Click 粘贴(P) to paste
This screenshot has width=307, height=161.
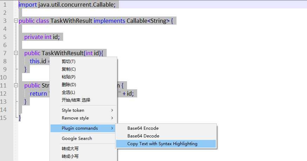[68, 77]
